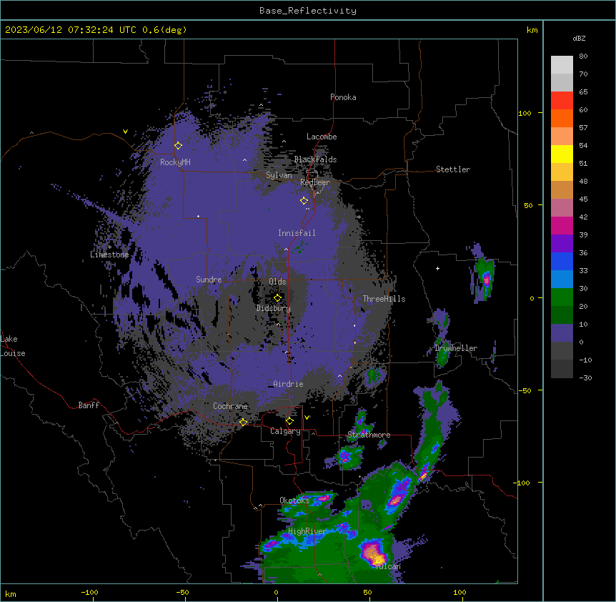Click the Lacombe city label

[322, 137]
